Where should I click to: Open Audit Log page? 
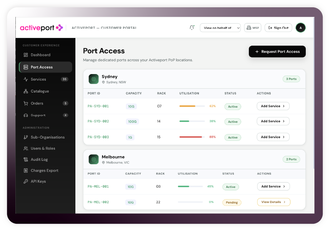(45, 159)
